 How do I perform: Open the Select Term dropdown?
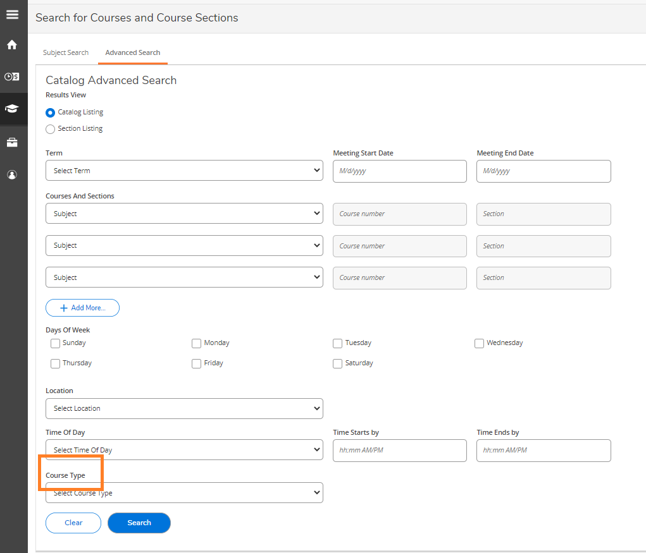point(184,171)
